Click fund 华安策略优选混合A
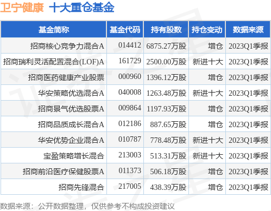The image size is (271, 211). [71, 93]
